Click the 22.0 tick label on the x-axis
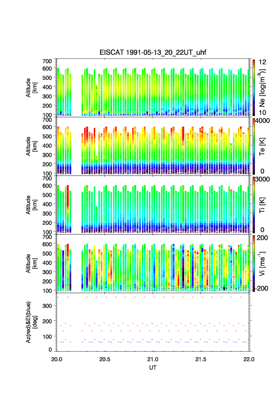Image resolution: width=273 pixels, height=410 pixels. click(x=249, y=359)
